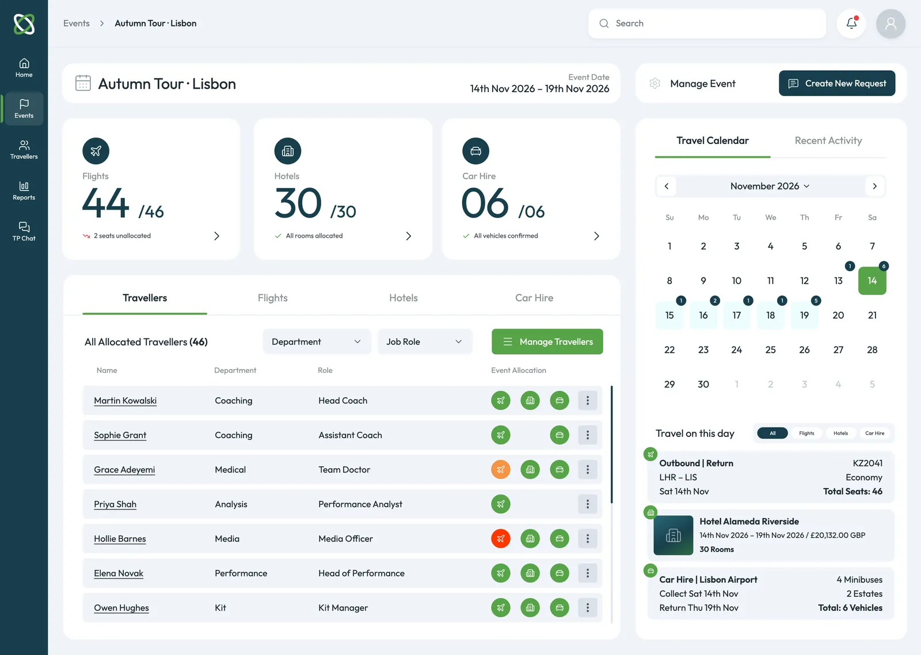Switch to the Flights tab
This screenshot has width=921, height=655.
(x=273, y=298)
